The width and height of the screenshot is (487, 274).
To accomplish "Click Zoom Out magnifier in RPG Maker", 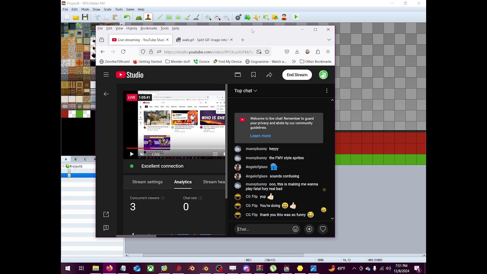I will pyautogui.click(x=217, y=17).
